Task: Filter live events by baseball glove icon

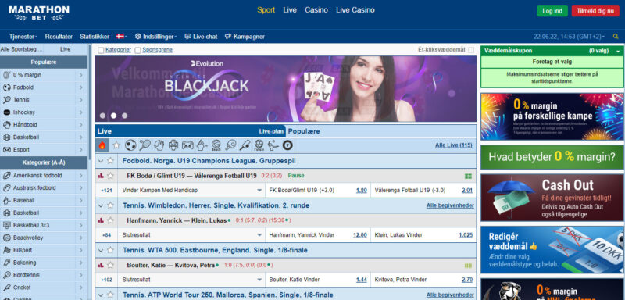Action: point(202,145)
